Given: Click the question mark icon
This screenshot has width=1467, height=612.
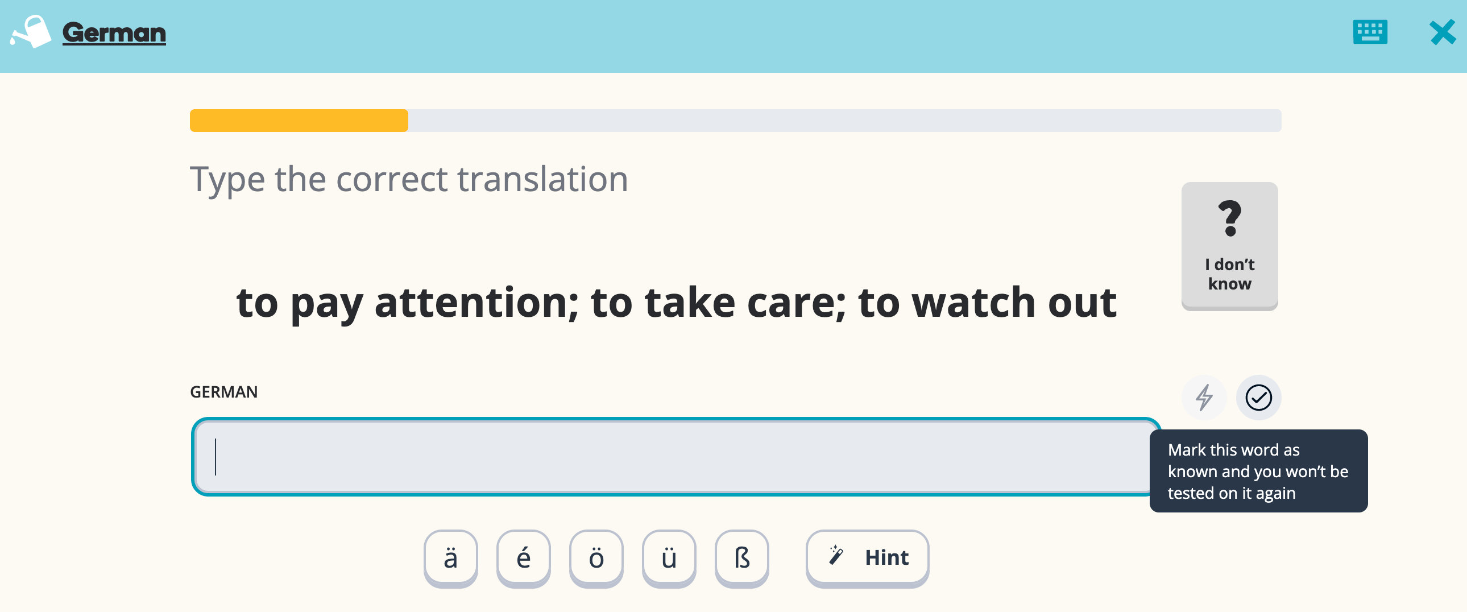Looking at the screenshot, I should [1229, 218].
